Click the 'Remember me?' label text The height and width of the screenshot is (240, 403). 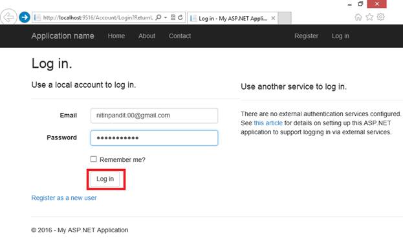tap(122, 160)
